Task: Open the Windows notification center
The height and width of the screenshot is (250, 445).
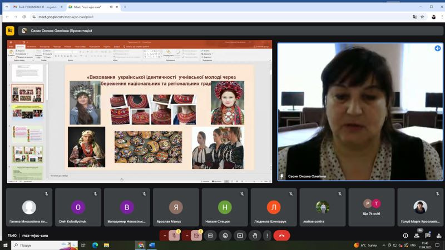Action: [437, 245]
